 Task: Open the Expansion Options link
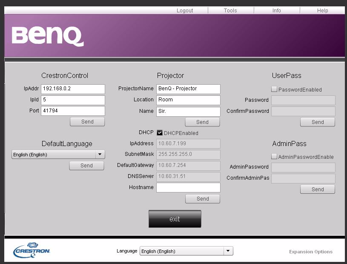pyautogui.click(x=311, y=252)
